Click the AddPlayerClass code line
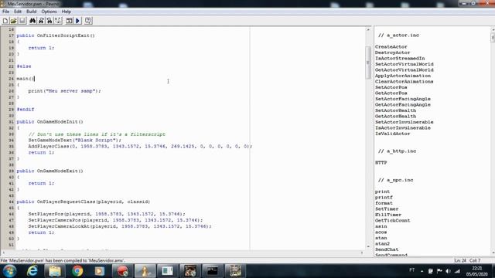Screen dimensions: 495x278 coord(140,146)
